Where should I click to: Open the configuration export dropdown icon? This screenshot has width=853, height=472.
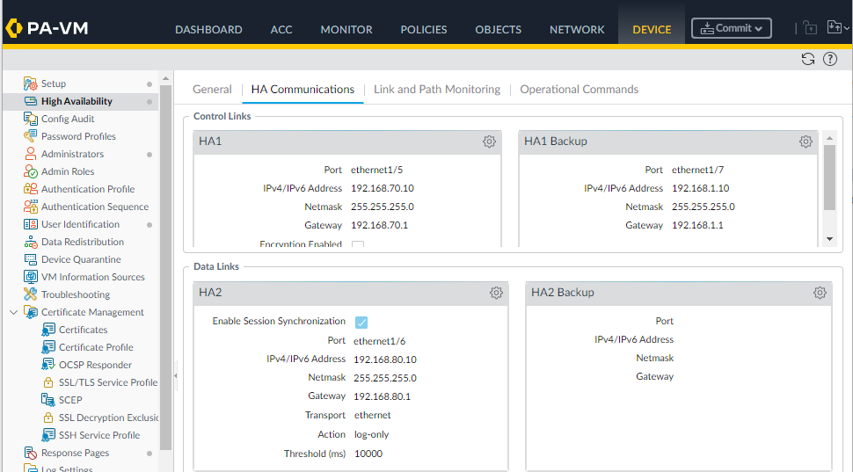click(836, 28)
